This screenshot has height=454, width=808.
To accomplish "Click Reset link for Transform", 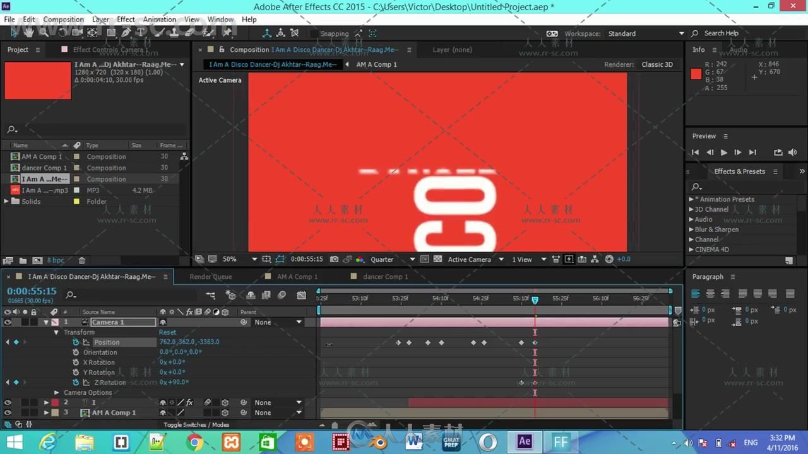I will point(167,332).
